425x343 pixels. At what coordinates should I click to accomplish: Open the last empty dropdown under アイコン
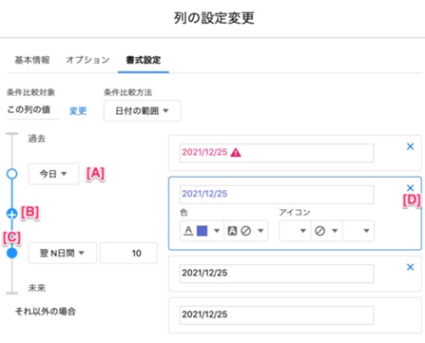pyautogui.click(x=358, y=231)
